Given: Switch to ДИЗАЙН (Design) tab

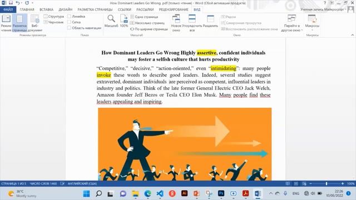Looking at the screenshot, I should click(66, 9).
